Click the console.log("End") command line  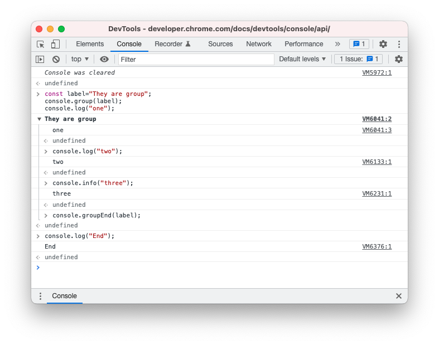(x=80, y=236)
